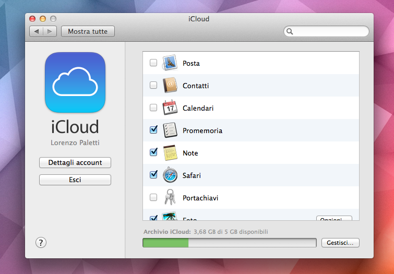
Task: Focus the search input field
Action: 326,31
